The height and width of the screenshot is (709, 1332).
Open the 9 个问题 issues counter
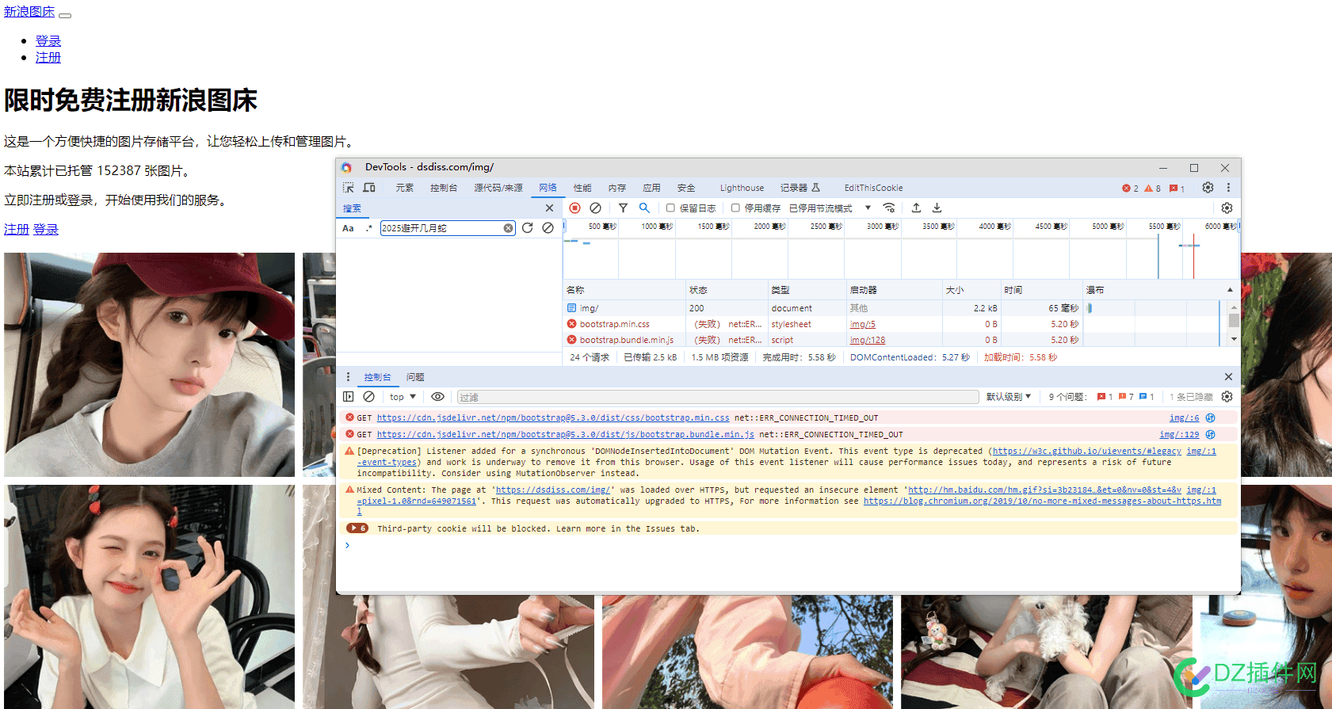point(1101,397)
